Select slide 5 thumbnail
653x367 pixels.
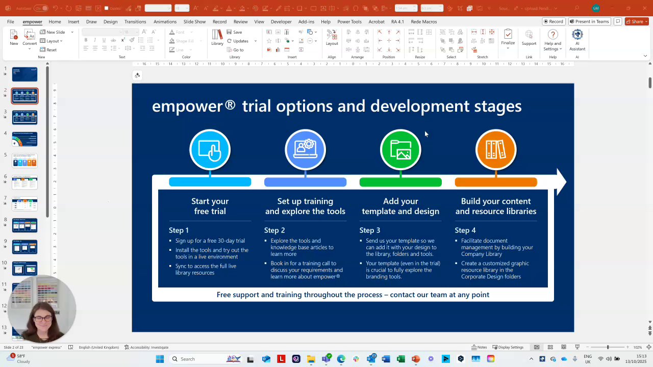click(x=24, y=161)
